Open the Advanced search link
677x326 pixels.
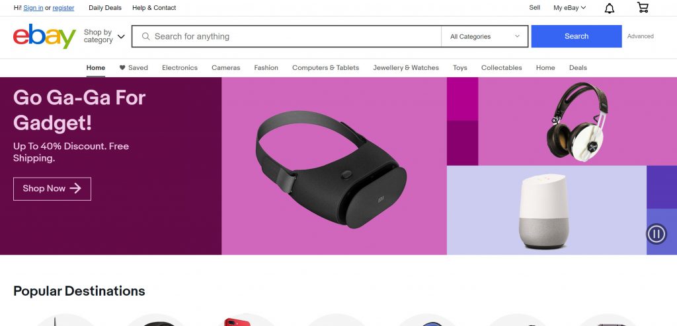640,36
